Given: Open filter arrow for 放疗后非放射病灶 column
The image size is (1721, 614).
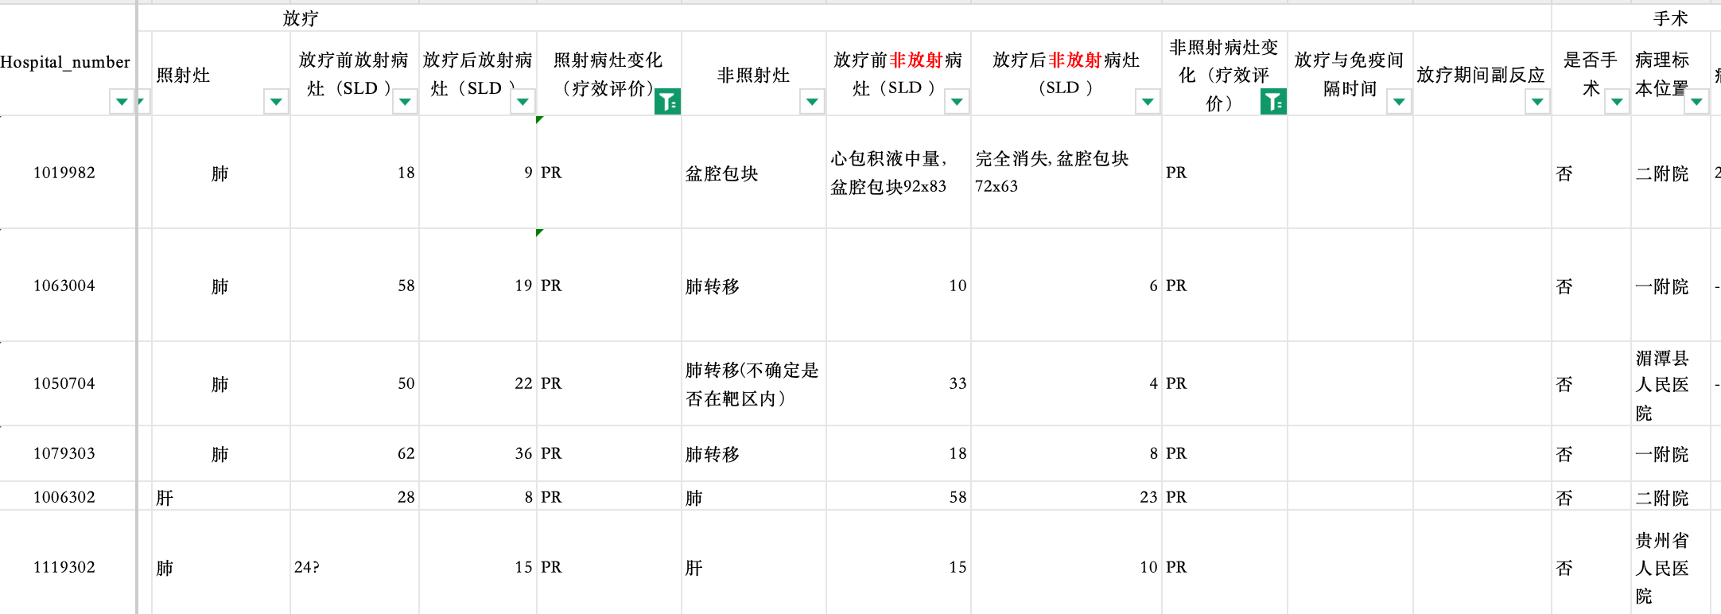Looking at the screenshot, I should pos(1147,102).
